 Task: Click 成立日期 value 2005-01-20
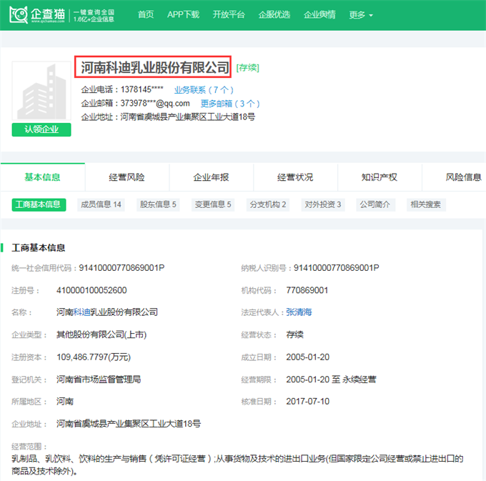pos(307,357)
